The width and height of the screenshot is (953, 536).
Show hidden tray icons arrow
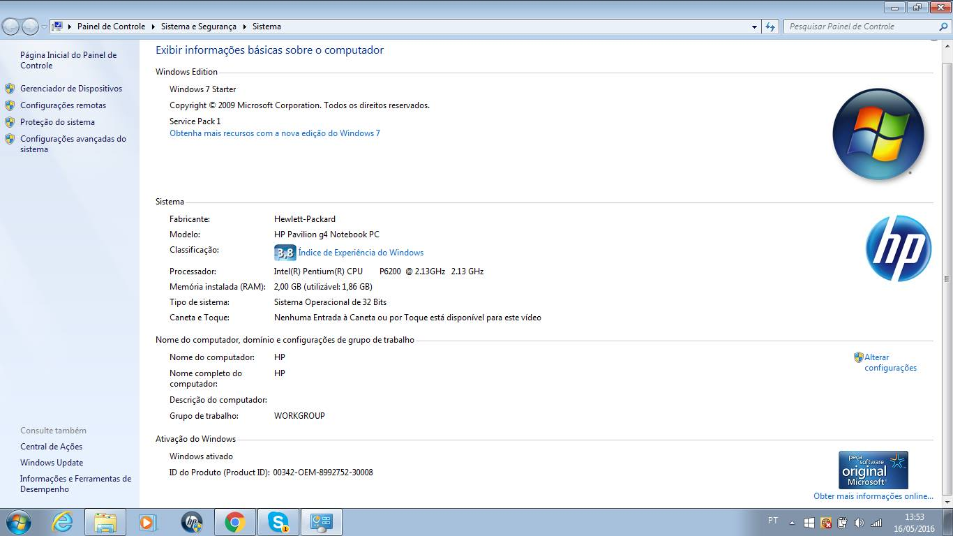pyautogui.click(x=792, y=522)
